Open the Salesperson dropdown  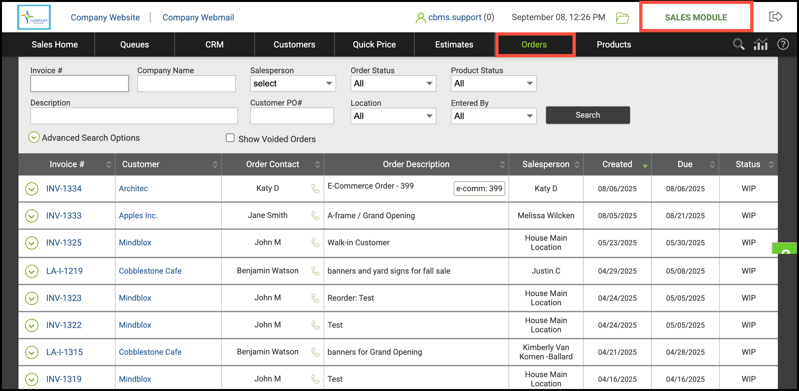click(x=293, y=83)
